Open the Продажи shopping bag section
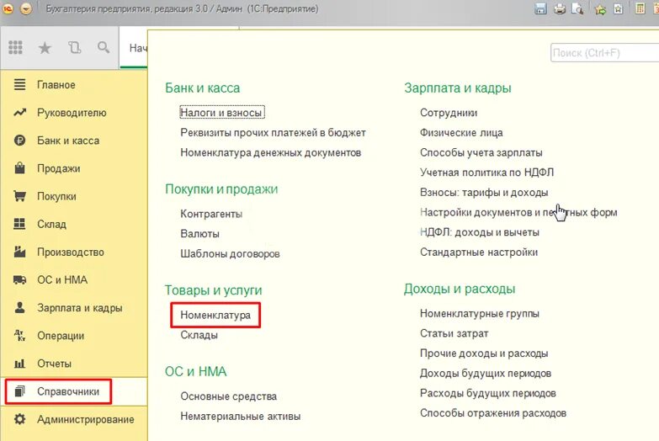The height and width of the screenshot is (441, 659). click(19, 168)
